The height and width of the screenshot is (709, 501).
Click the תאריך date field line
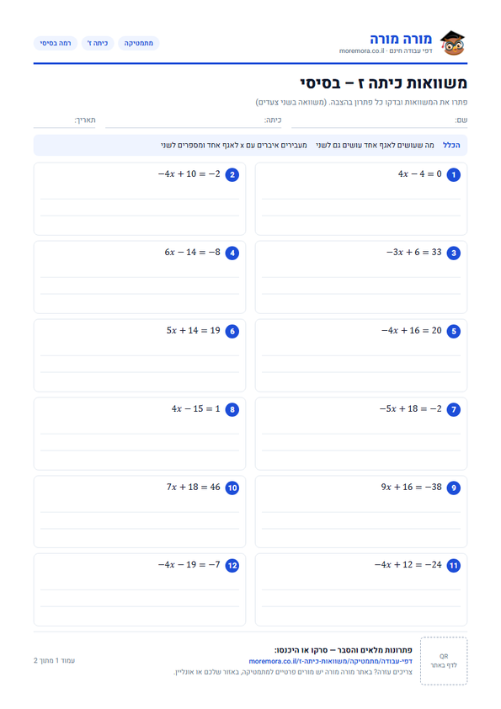coord(64,120)
